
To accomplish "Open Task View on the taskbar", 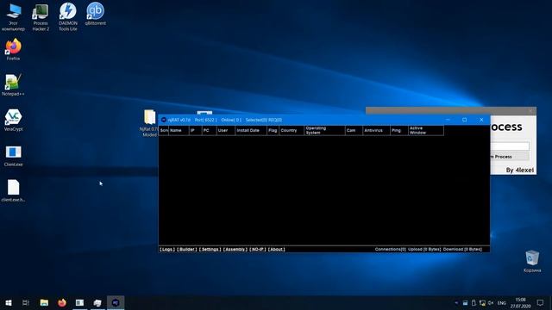I will coord(26,302).
